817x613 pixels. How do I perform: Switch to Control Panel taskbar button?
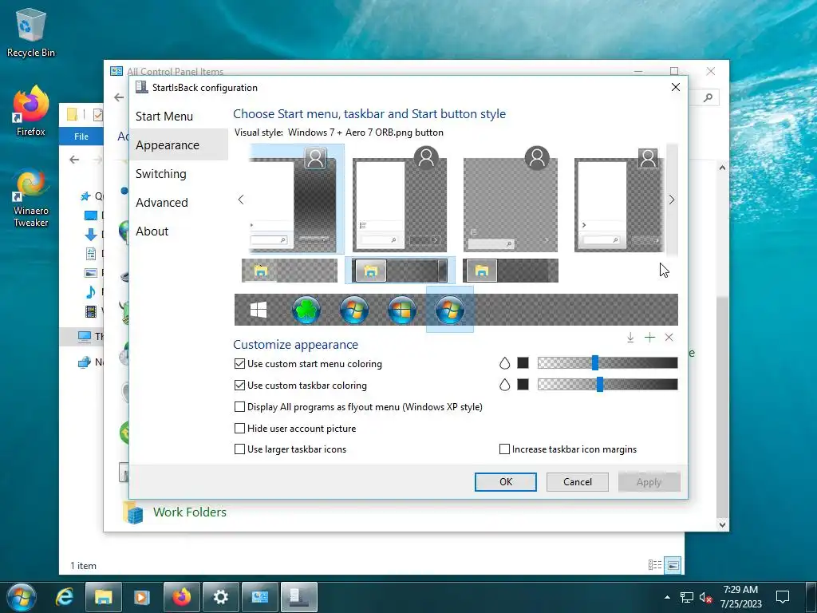pyautogui.click(x=260, y=597)
